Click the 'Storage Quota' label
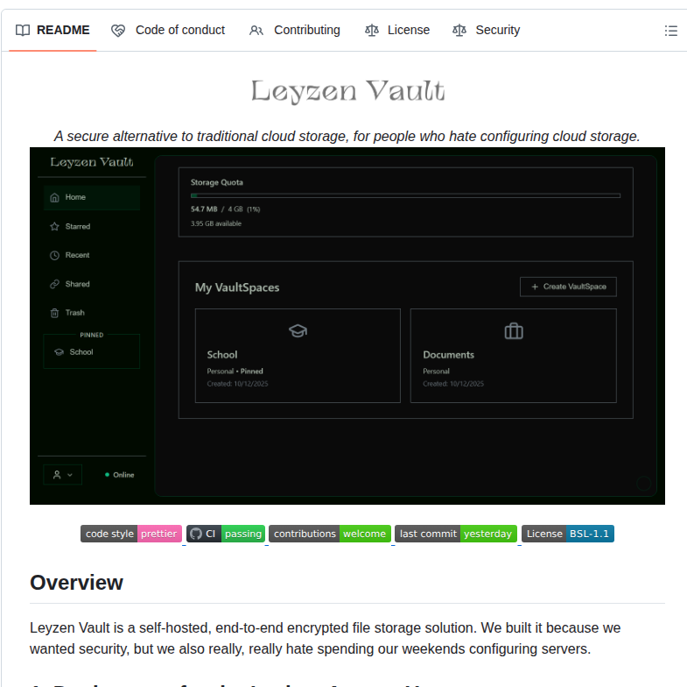The height and width of the screenshot is (687, 687). pyautogui.click(x=216, y=182)
